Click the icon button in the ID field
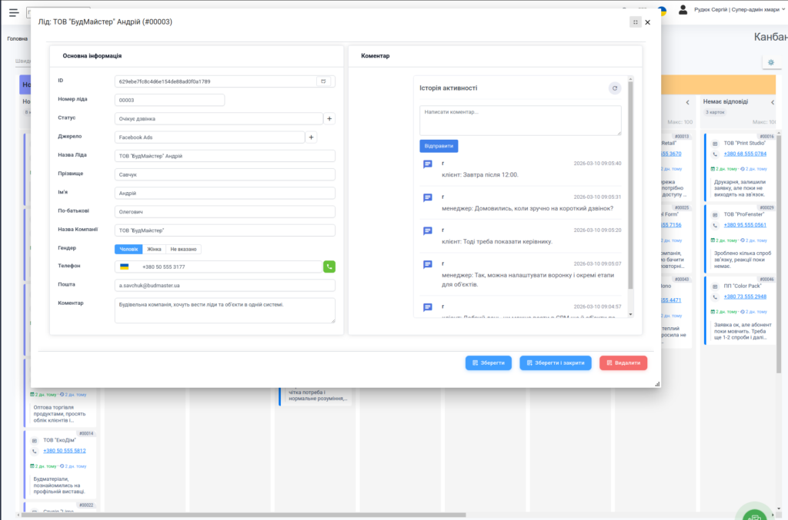Image resolution: width=788 pixels, height=520 pixels. 326,81
